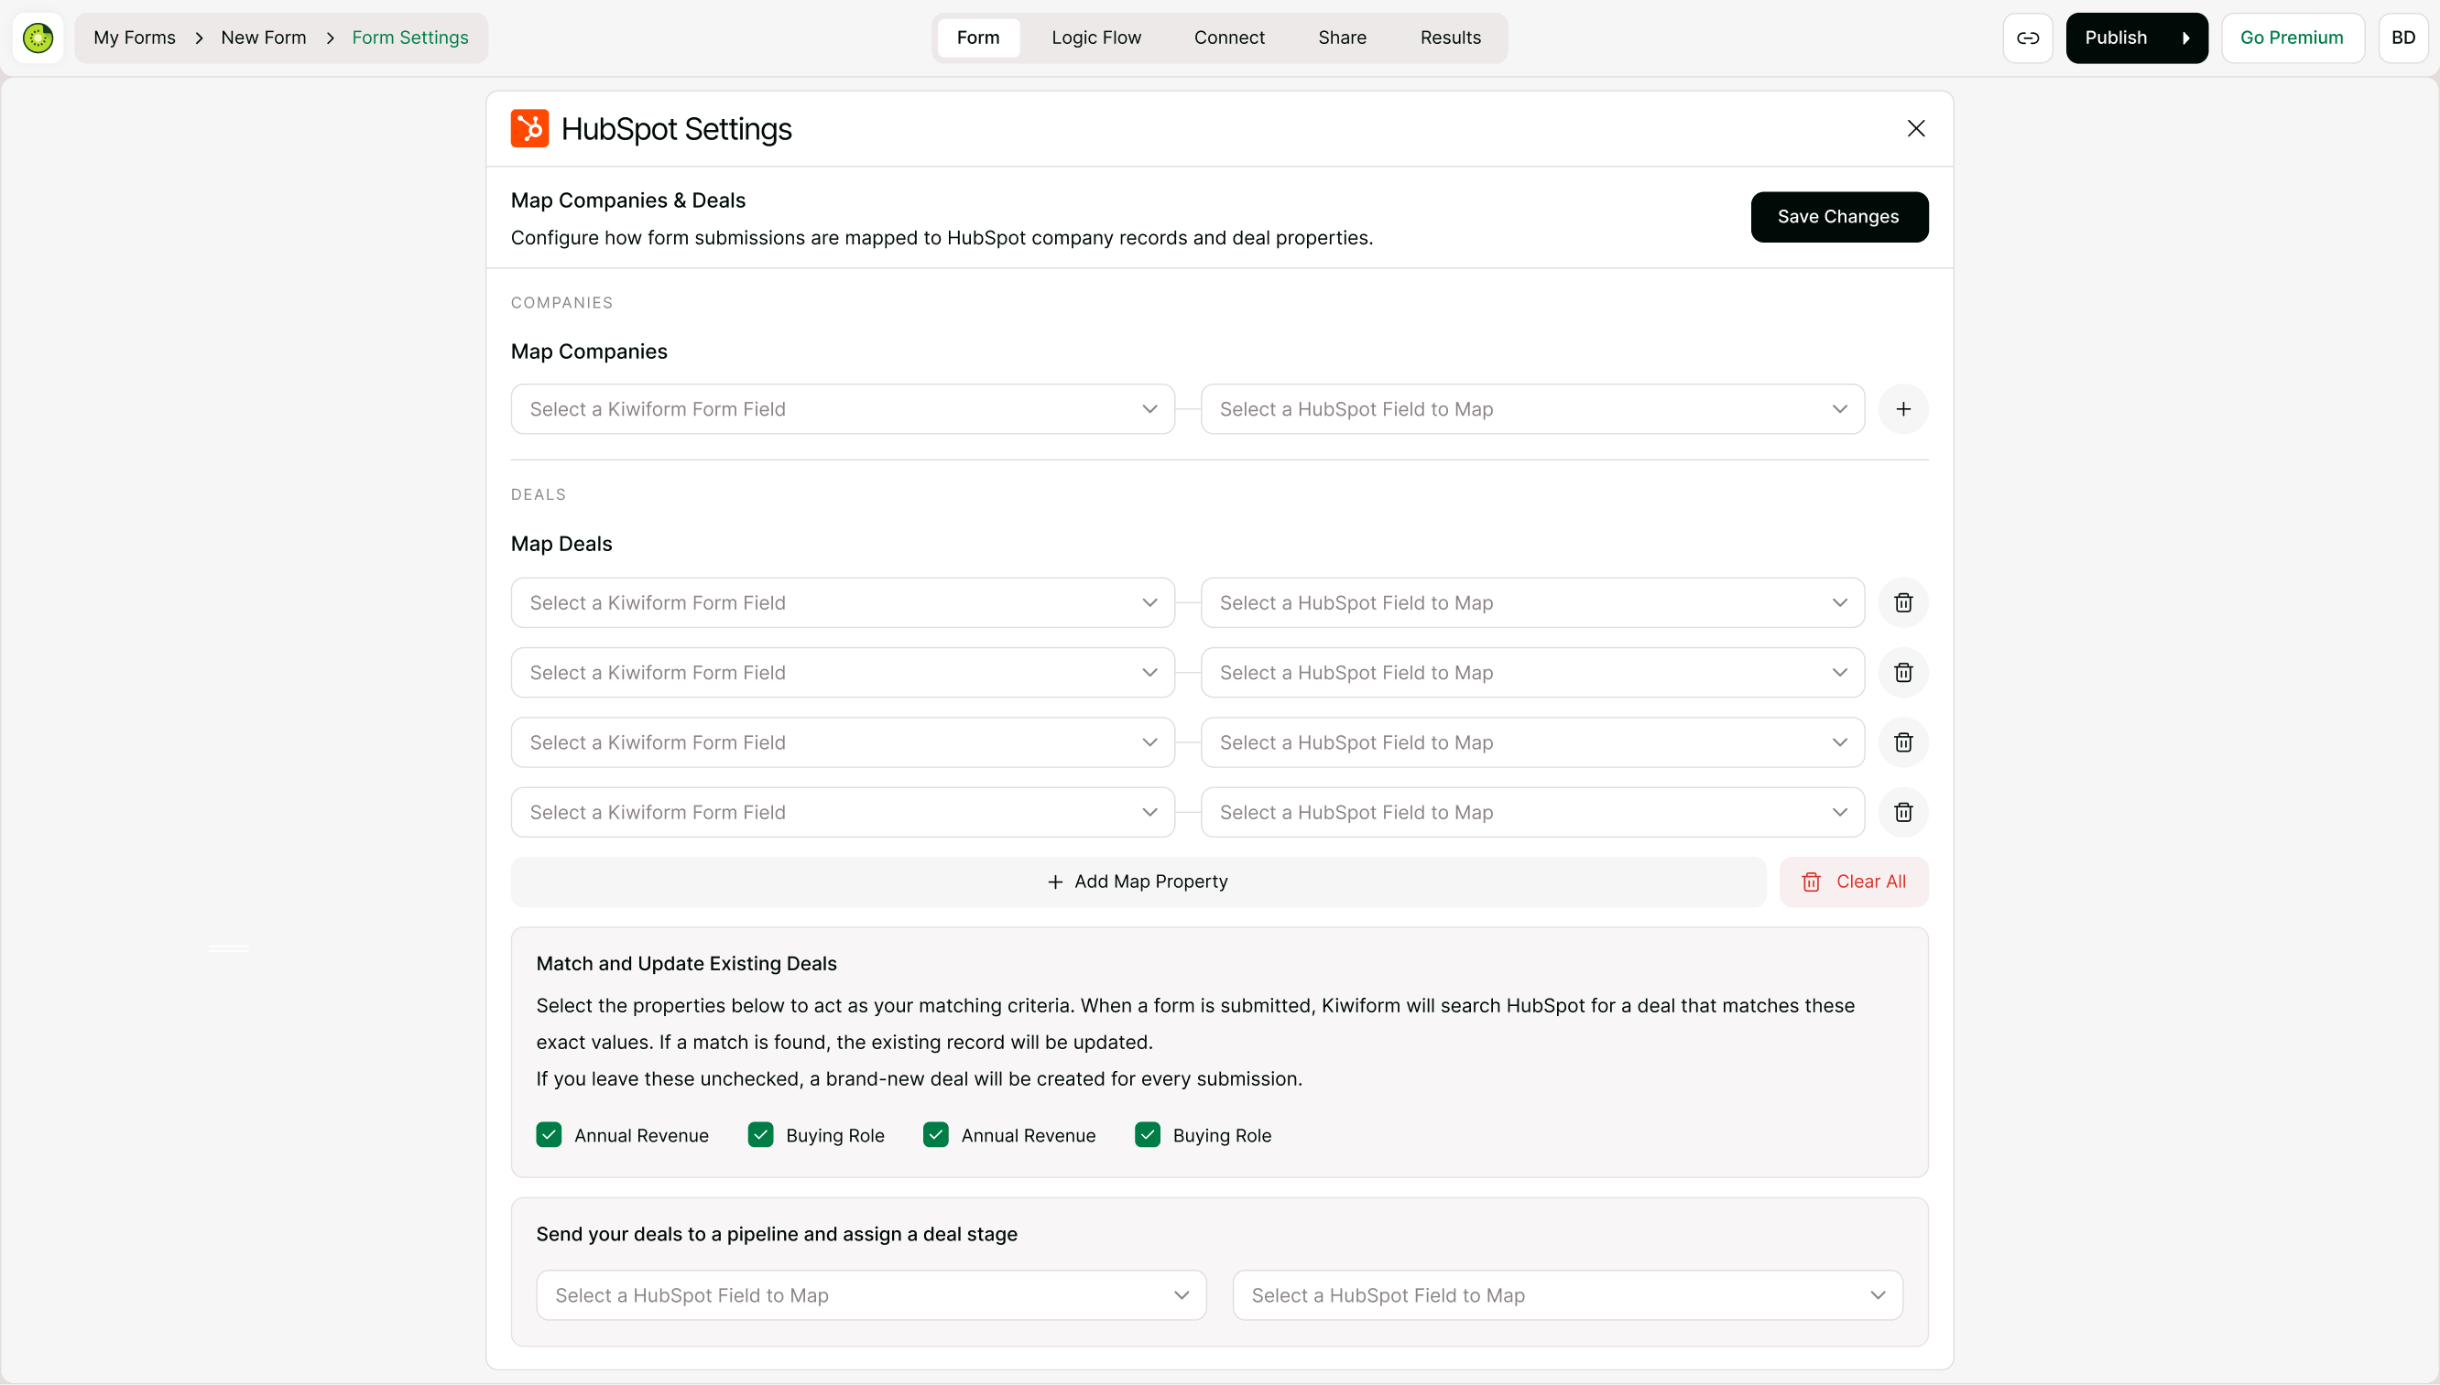2440x1385 pixels.
Task: Open third deal row HubSpot field dropdown
Action: coord(1533,742)
